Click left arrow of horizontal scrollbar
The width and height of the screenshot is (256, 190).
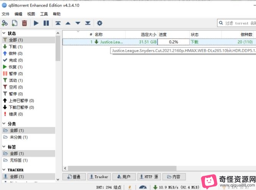click(65, 168)
